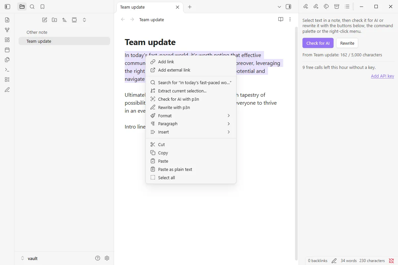
Task: Navigate back with left arrow
Action: click(123, 20)
